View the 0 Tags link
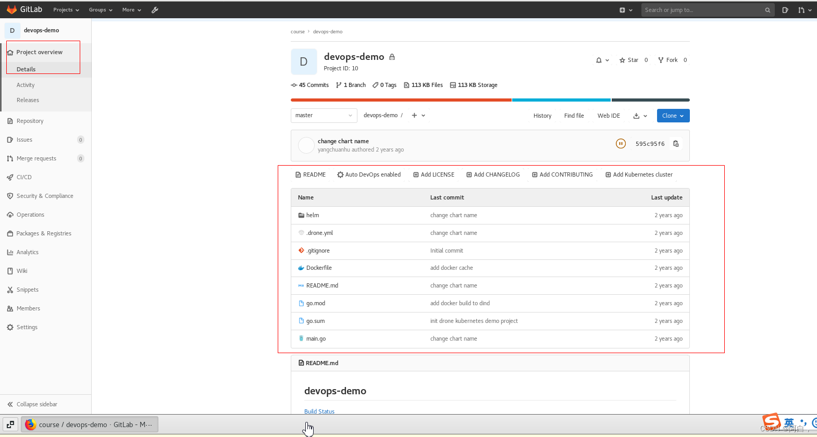Image resolution: width=817 pixels, height=437 pixels. click(x=385, y=85)
